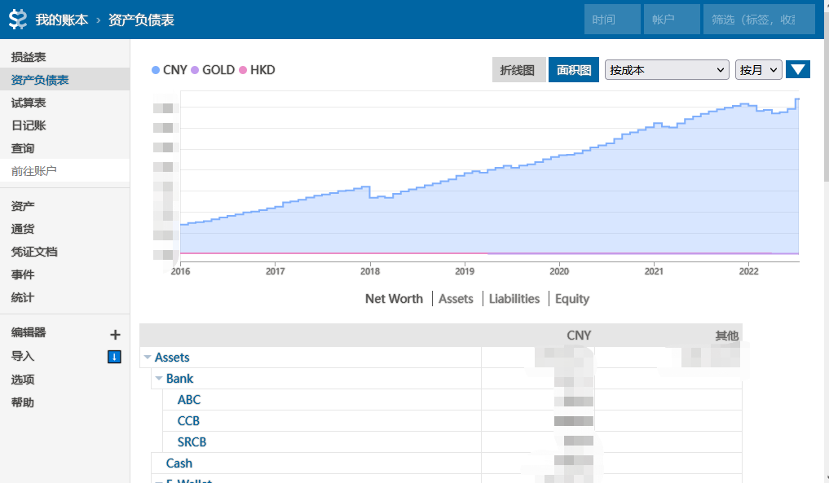Click the 前往账户 search field
This screenshot has width=829, height=483.
coord(64,171)
